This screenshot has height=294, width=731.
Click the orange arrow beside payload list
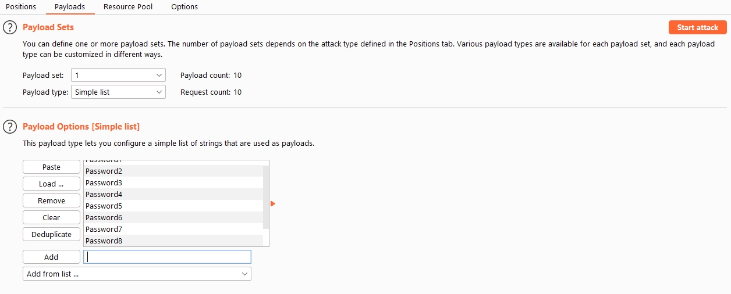click(273, 203)
